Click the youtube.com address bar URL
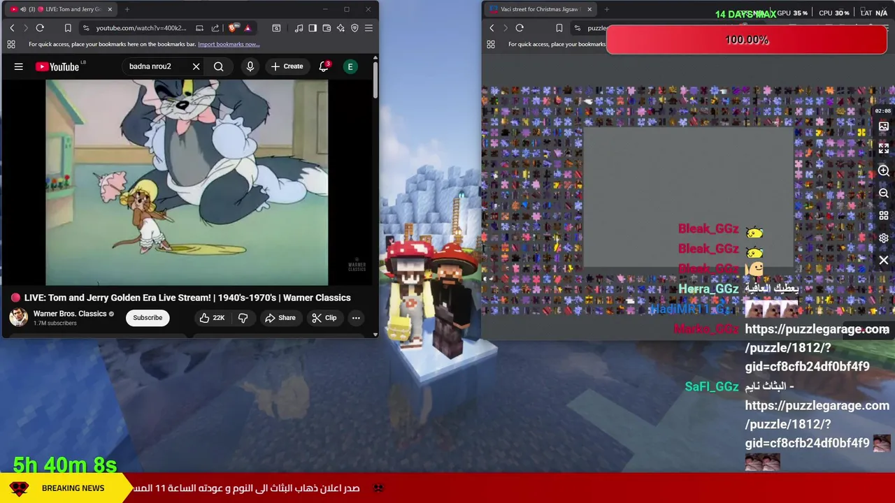This screenshot has height=503, width=895. (141, 28)
